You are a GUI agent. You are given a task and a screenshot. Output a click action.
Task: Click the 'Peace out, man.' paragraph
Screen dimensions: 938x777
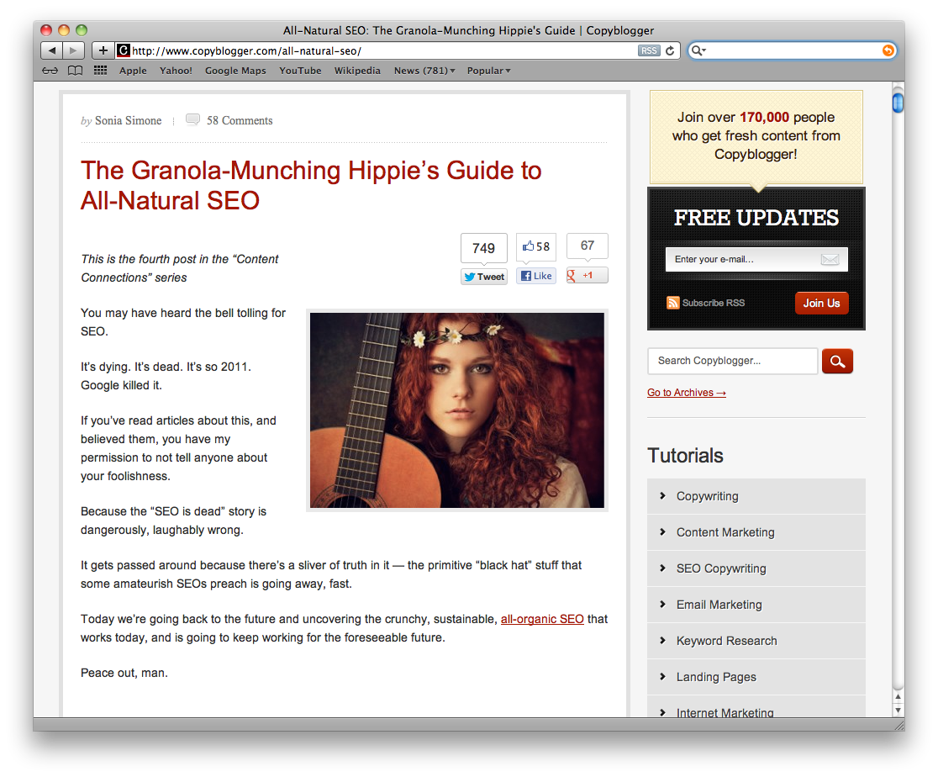click(x=124, y=673)
